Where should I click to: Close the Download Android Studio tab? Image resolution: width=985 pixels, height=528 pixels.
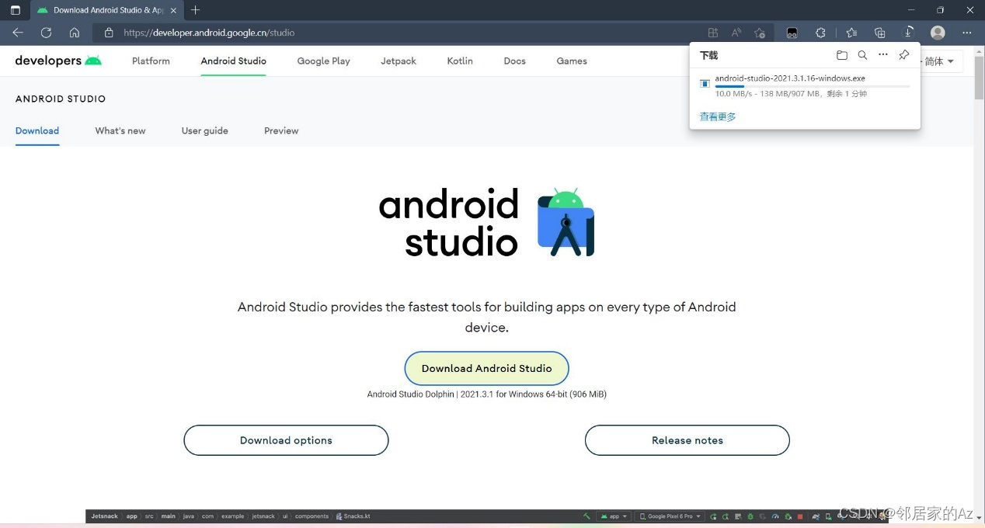174,10
